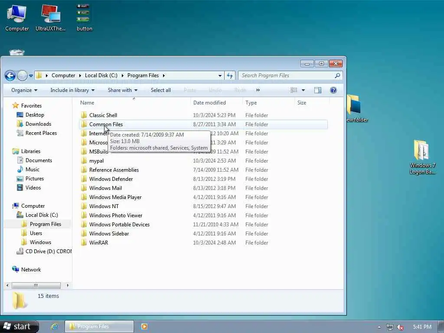Open the address bar history dropdown arrow
This screenshot has height=333, width=444.
click(220, 75)
